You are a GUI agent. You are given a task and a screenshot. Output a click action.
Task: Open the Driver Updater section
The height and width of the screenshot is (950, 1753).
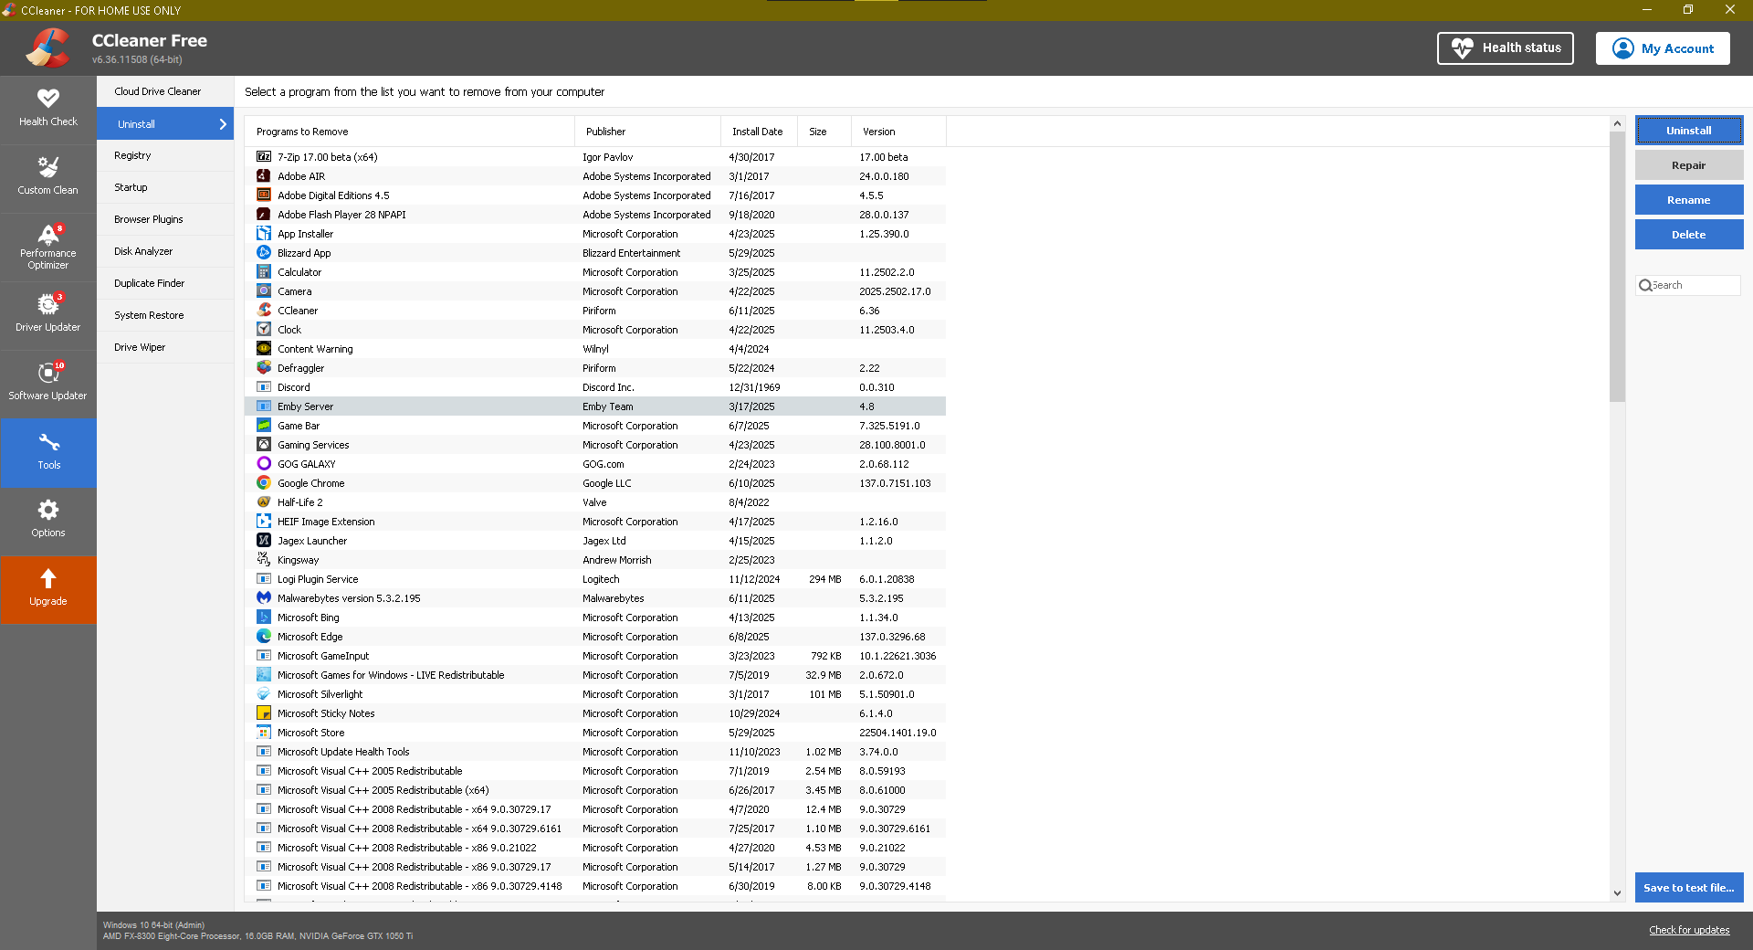[48, 314]
